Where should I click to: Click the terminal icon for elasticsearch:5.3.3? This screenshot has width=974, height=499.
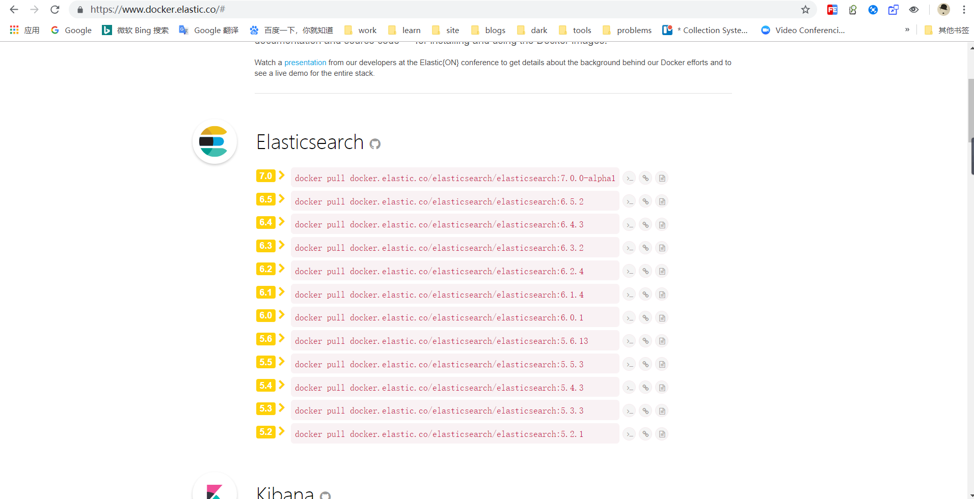pos(630,411)
